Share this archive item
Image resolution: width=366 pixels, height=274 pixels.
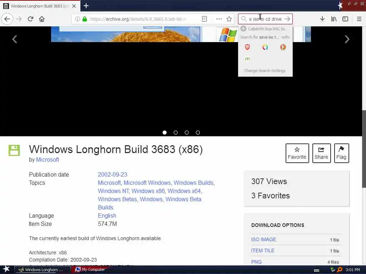[321, 153]
